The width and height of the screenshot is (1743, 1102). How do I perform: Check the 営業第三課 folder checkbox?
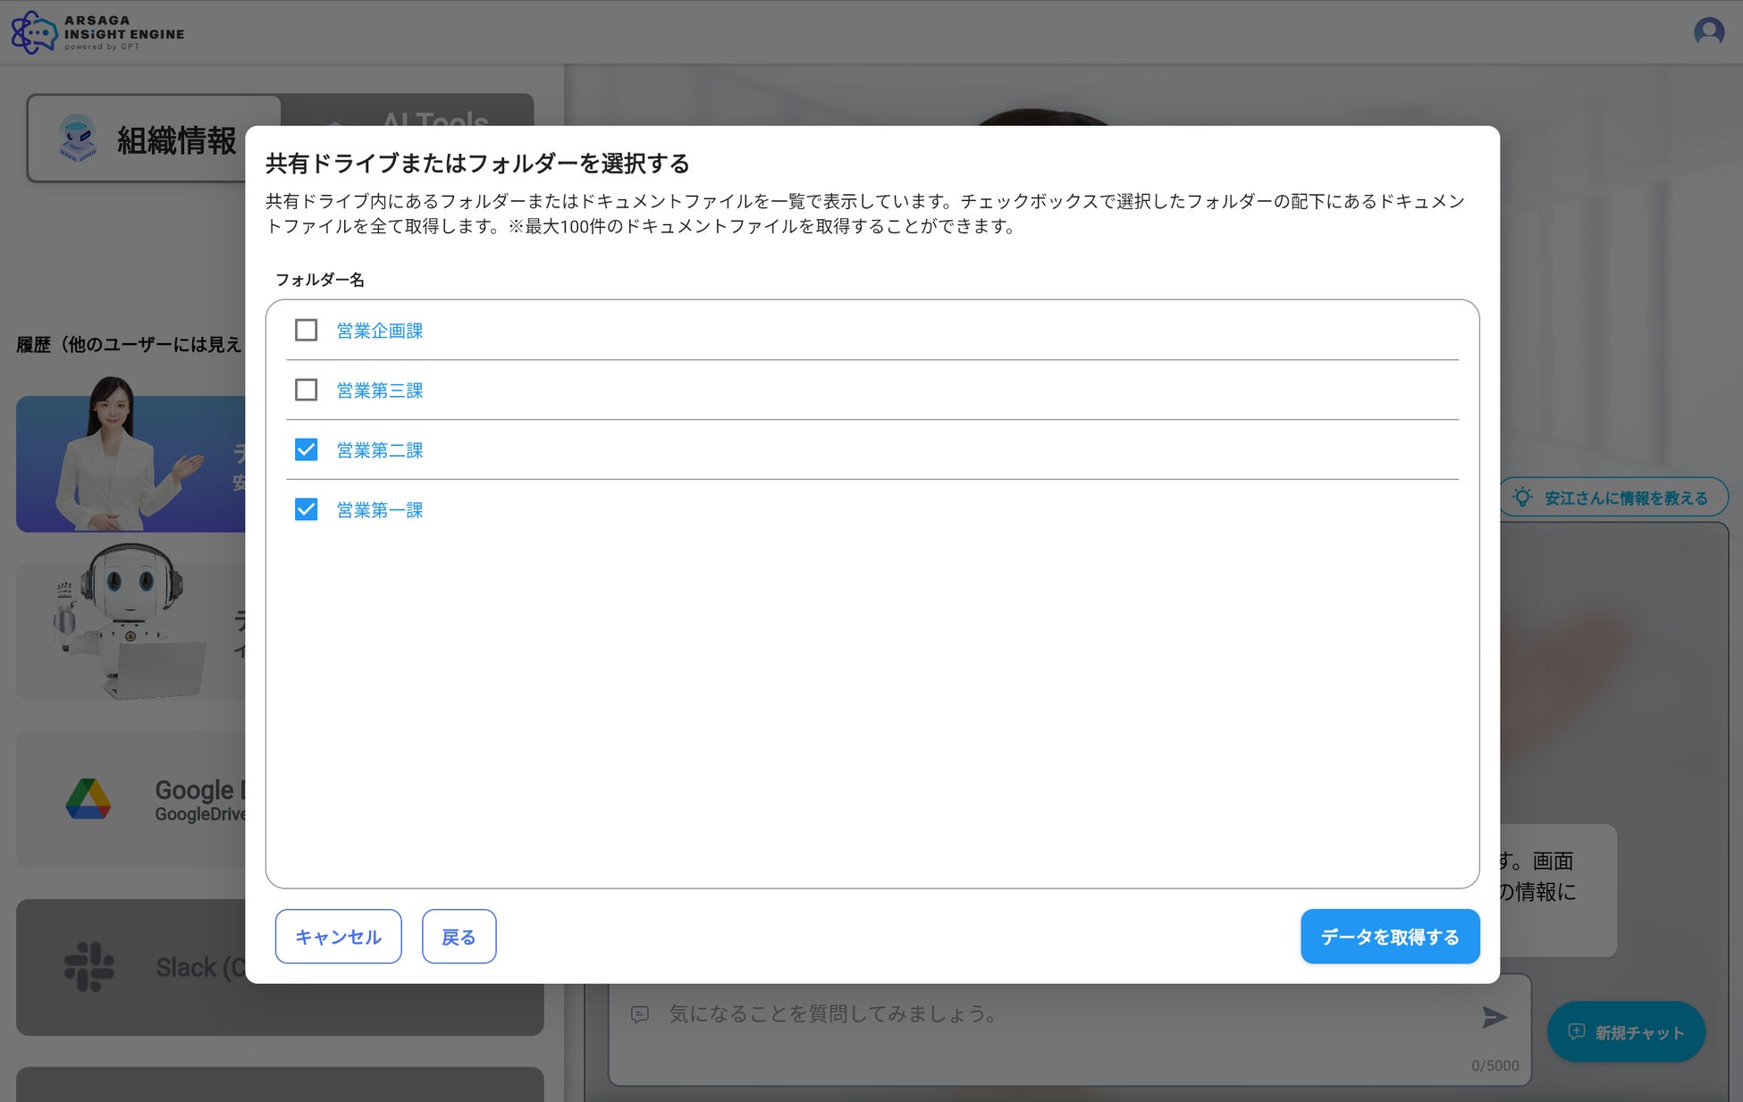point(306,391)
